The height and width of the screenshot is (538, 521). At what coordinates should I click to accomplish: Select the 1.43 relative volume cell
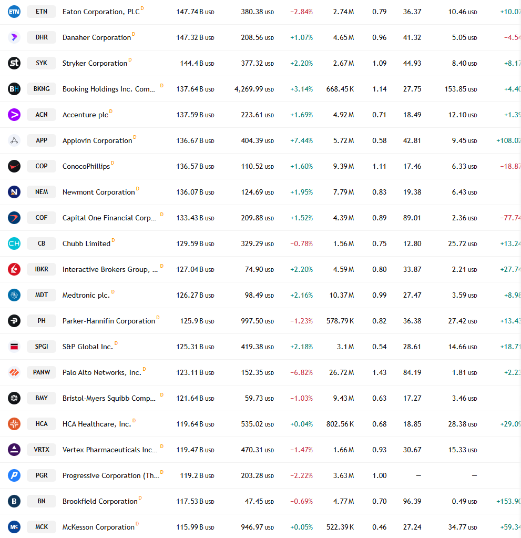[380, 373]
